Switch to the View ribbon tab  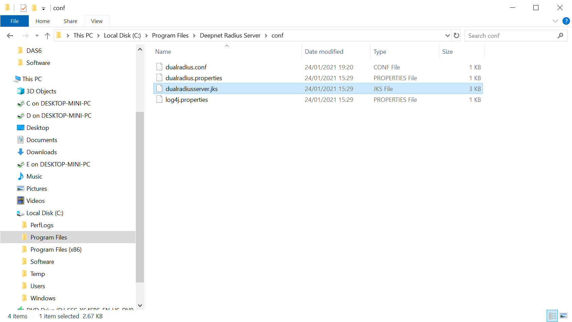pyautogui.click(x=97, y=21)
